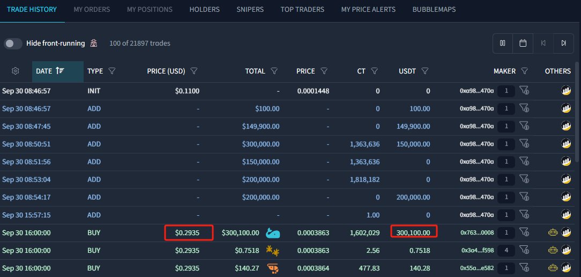The height and width of the screenshot is (277, 581).
Task: Open the BUBBLEMAPS tab
Action: [x=434, y=9]
